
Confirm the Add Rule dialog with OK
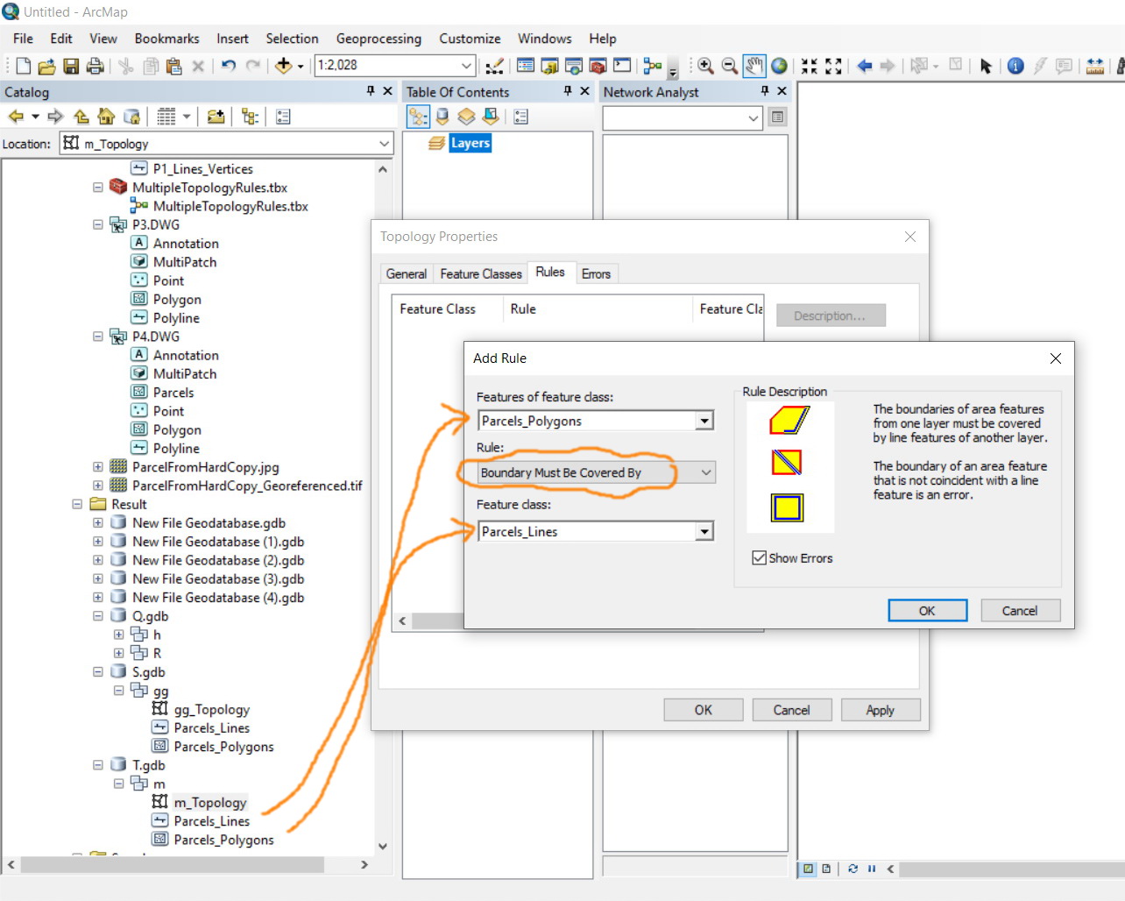[x=927, y=611]
